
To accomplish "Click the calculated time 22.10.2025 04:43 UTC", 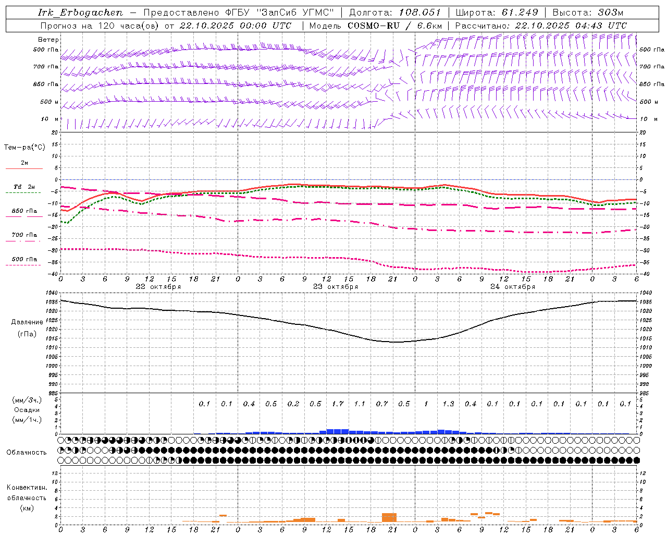I will point(571,26).
